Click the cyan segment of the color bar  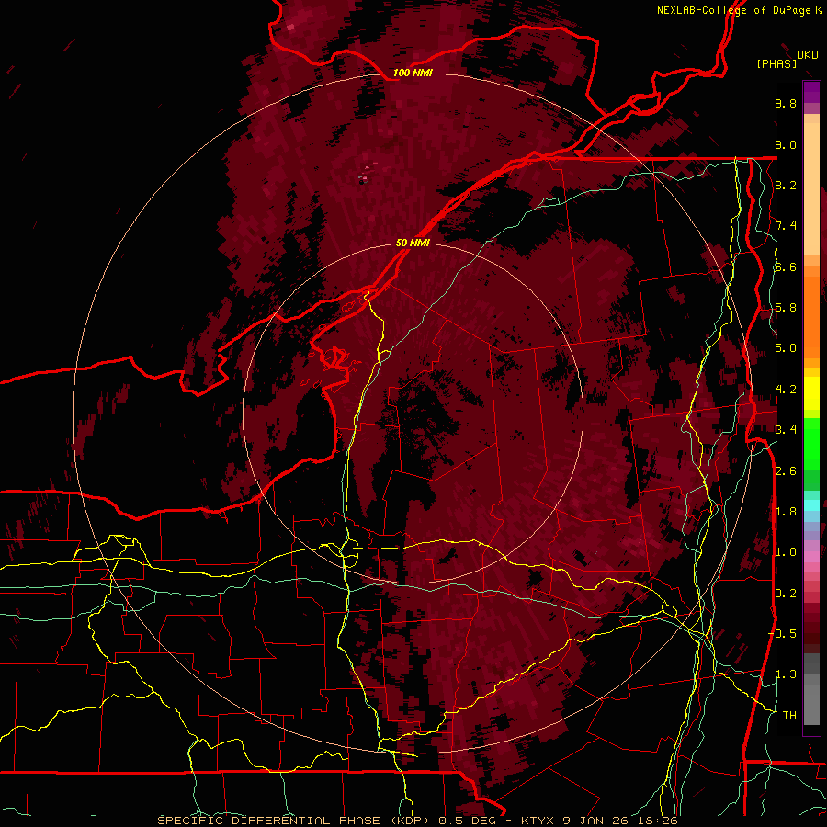coord(811,504)
